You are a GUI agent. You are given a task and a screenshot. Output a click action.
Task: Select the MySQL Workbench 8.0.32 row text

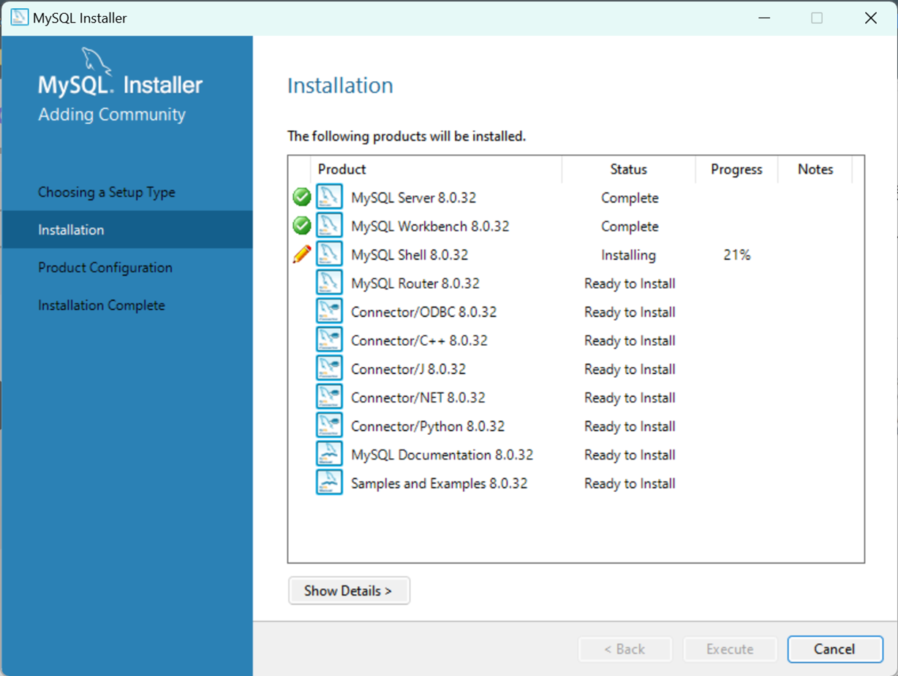click(x=430, y=227)
